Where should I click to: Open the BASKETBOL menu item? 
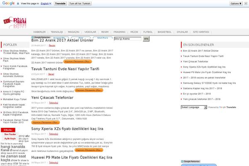click(x=164, y=32)
